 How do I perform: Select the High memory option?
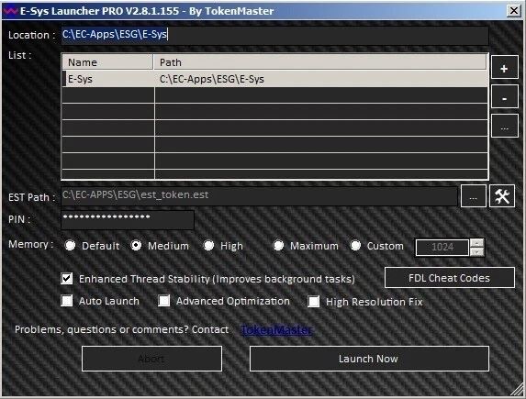point(208,245)
